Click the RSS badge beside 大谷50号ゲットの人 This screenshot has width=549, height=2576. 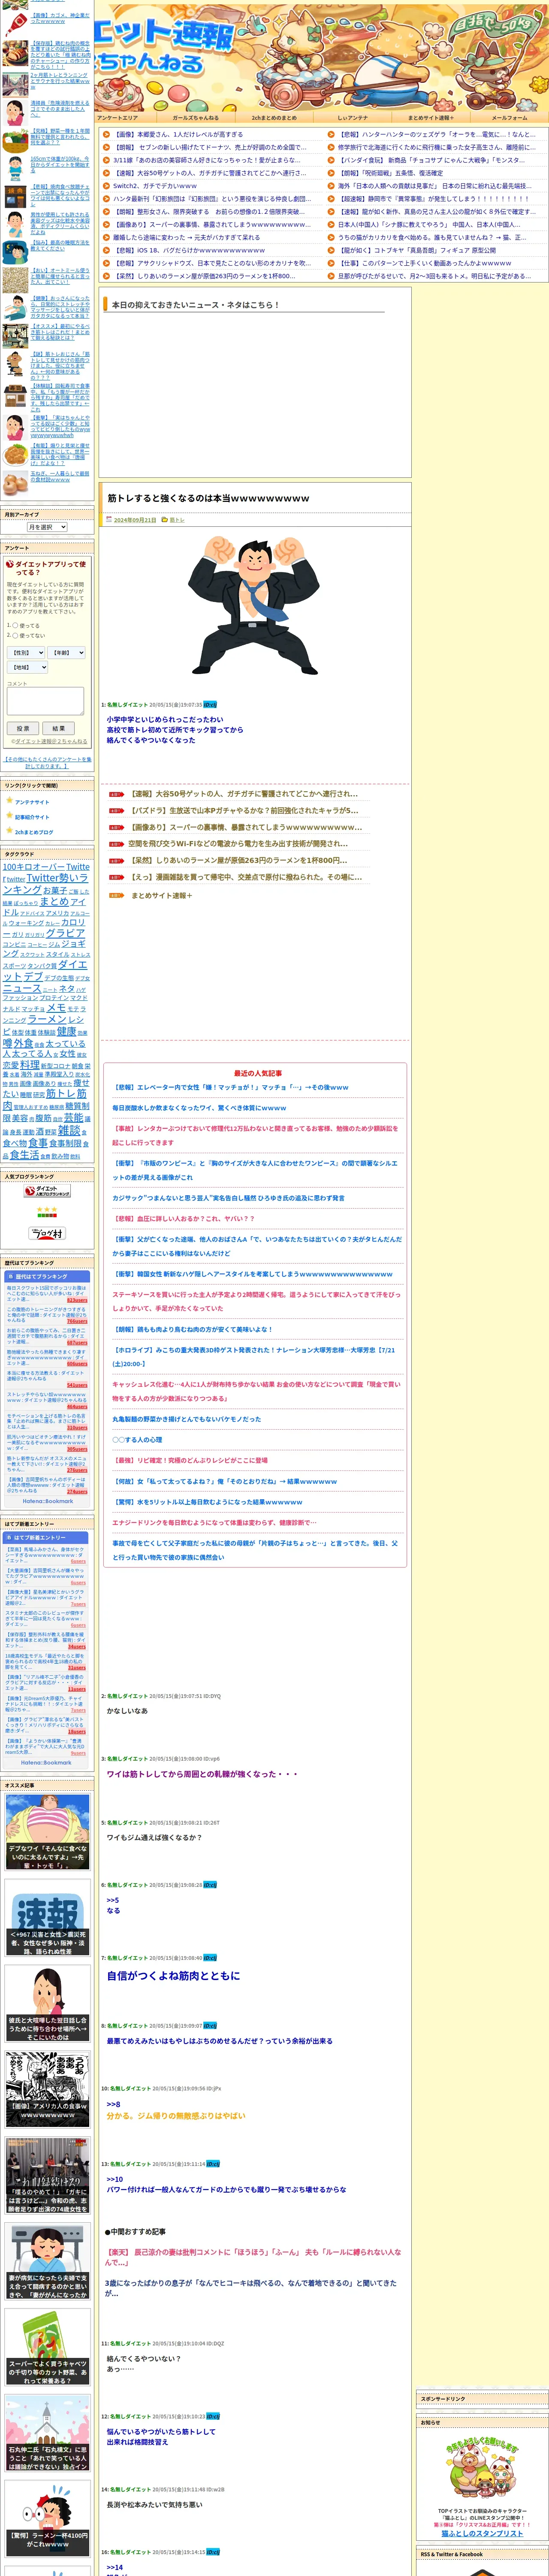[x=117, y=794]
